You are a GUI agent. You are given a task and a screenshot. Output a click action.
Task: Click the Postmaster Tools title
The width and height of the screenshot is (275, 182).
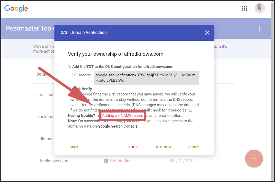tap(30, 28)
